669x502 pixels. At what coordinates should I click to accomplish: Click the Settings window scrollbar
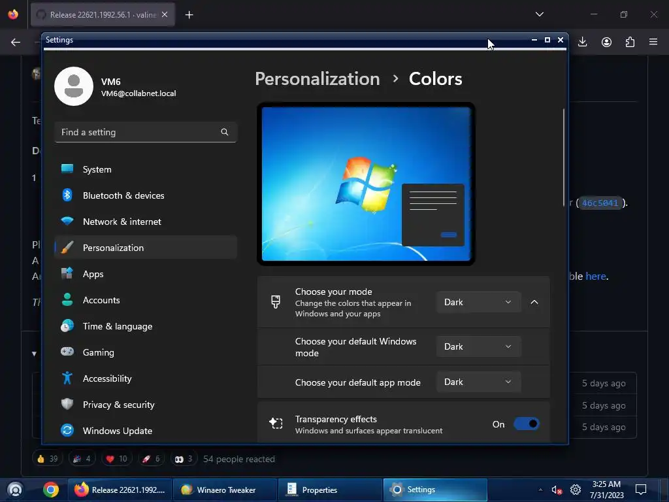564,158
